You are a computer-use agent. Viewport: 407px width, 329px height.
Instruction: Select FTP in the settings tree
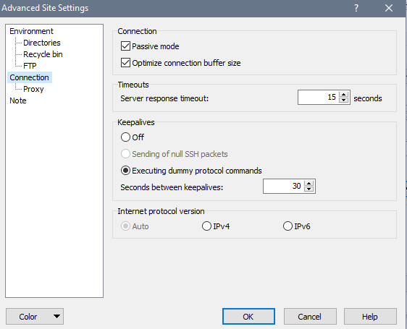pos(30,66)
